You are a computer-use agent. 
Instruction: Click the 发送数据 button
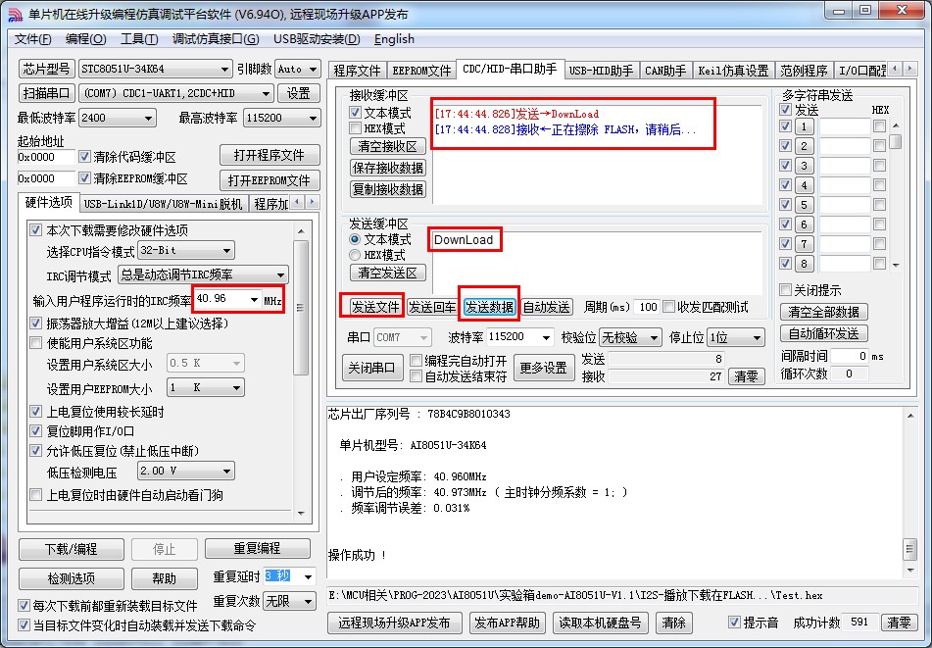coord(489,307)
